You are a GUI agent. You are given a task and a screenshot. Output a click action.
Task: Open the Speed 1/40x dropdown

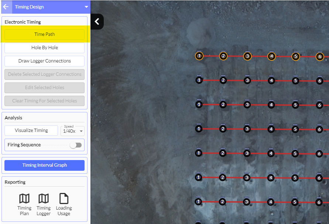[72, 131]
